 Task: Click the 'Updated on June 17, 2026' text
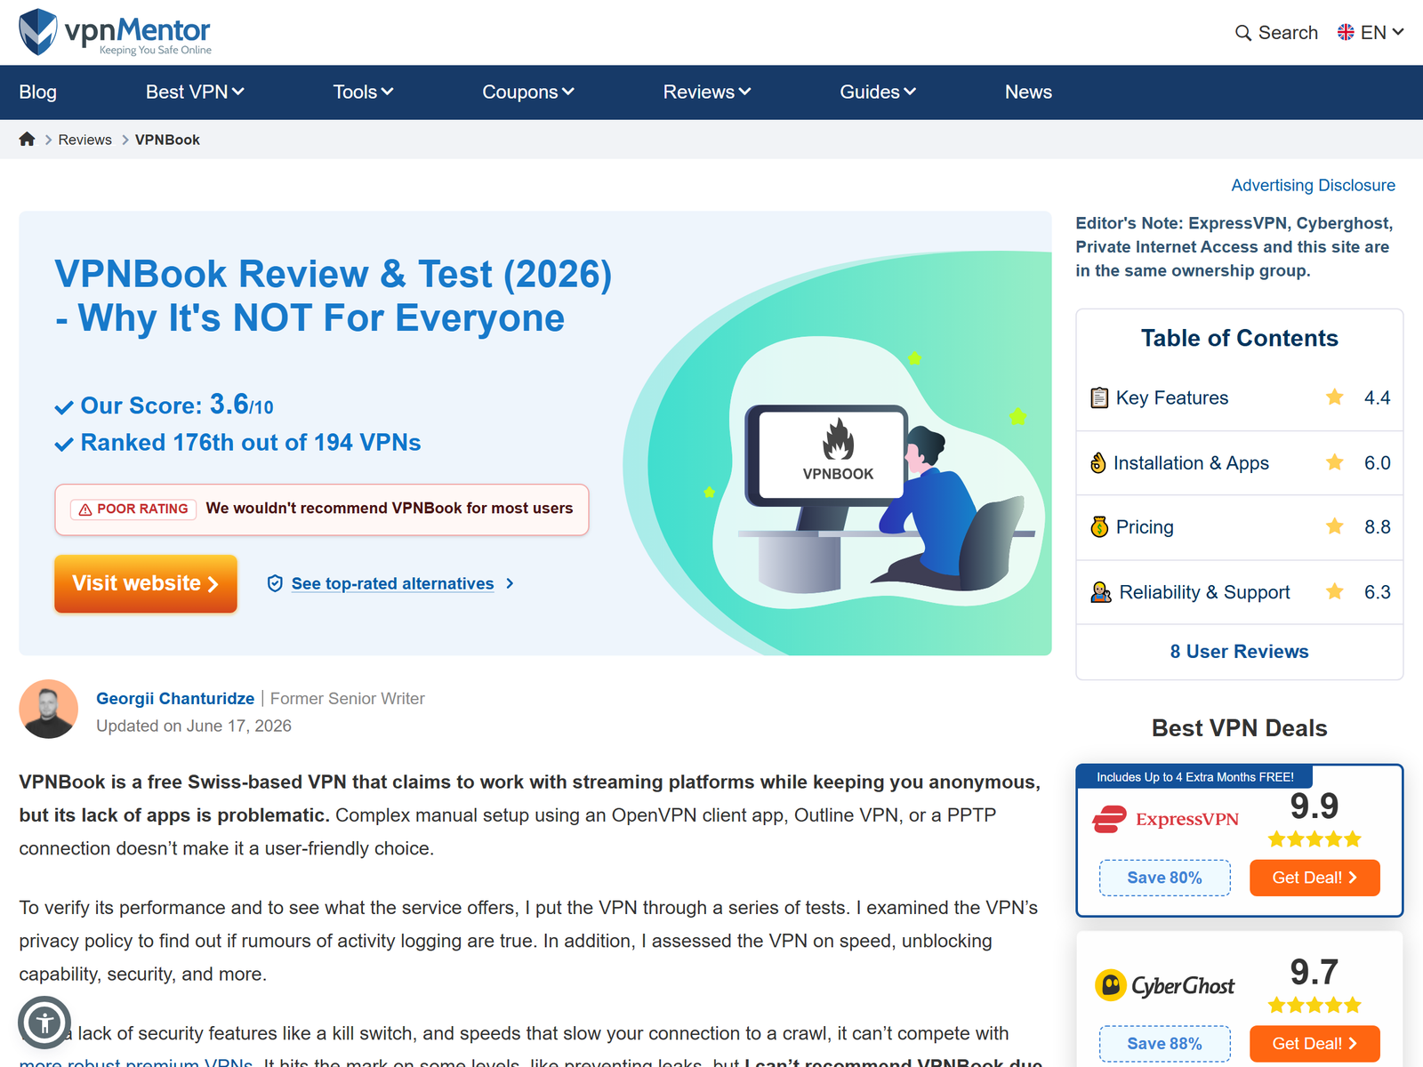[194, 726]
